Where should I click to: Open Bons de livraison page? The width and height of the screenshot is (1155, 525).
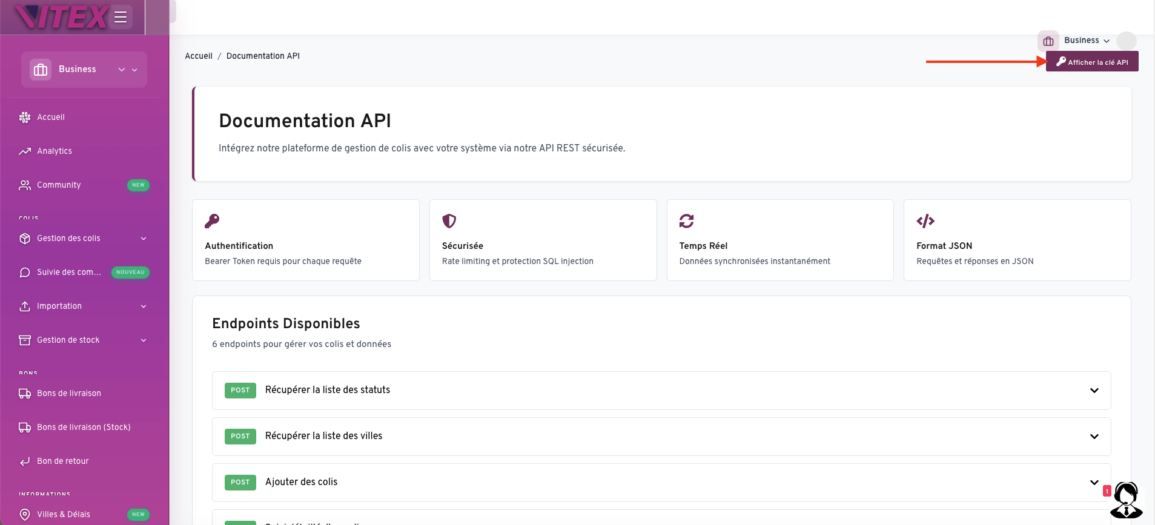point(69,394)
